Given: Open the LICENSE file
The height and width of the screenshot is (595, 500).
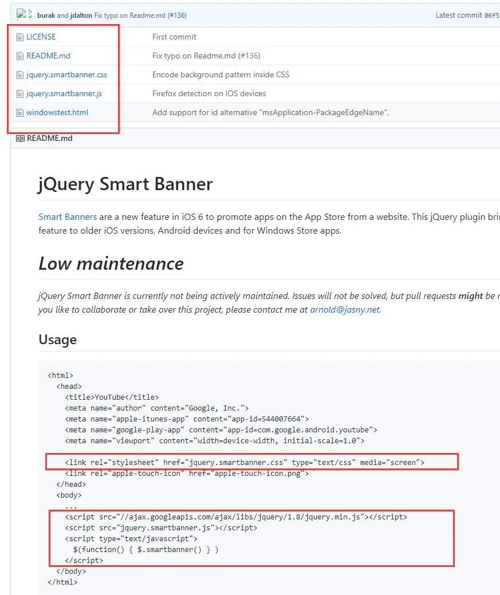Looking at the screenshot, I should [41, 37].
